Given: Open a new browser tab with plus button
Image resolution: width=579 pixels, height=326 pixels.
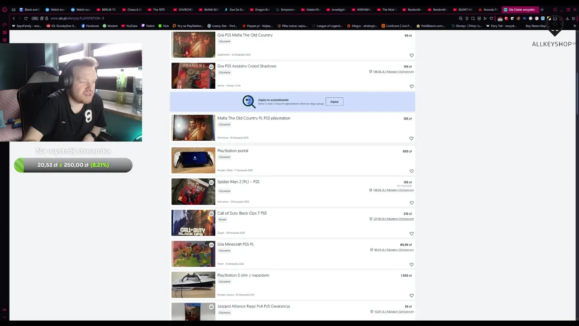Looking at the screenshot, I should pyautogui.click(x=542, y=10).
